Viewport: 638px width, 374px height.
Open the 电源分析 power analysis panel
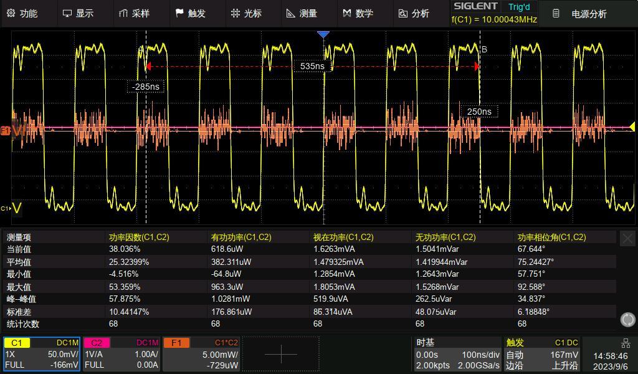pos(580,14)
